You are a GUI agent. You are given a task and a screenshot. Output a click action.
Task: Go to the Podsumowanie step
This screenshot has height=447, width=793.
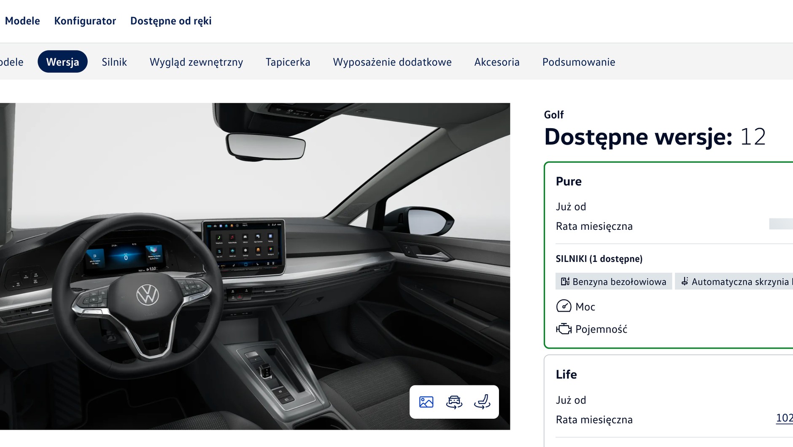tap(579, 62)
